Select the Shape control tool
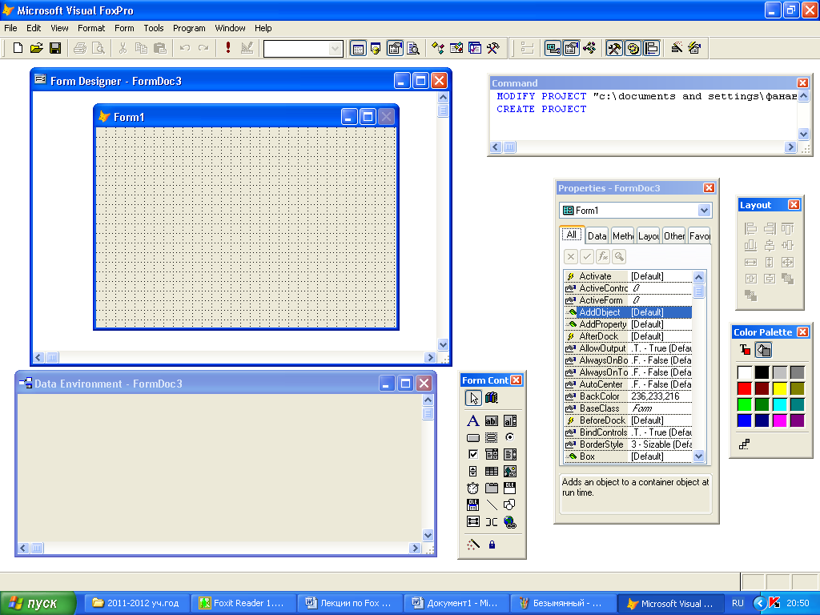Image resolution: width=820 pixels, height=615 pixels. tap(510, 504)
